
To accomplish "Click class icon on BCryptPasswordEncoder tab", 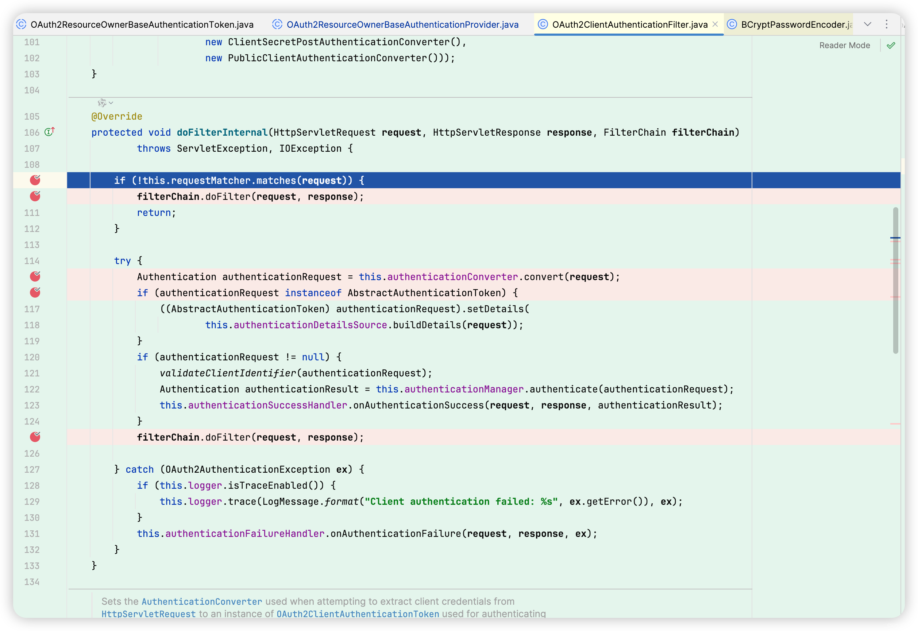I will point(732,24).
